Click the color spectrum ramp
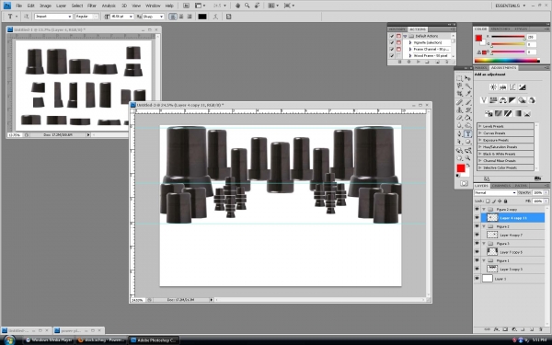 (507, 61)
